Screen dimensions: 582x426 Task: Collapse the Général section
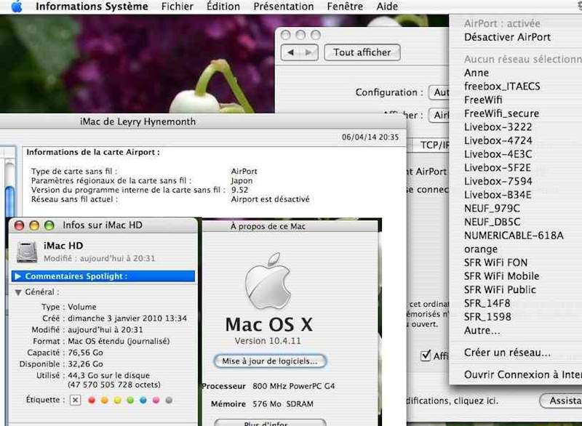pyautogui.click(x=17, y=292)
